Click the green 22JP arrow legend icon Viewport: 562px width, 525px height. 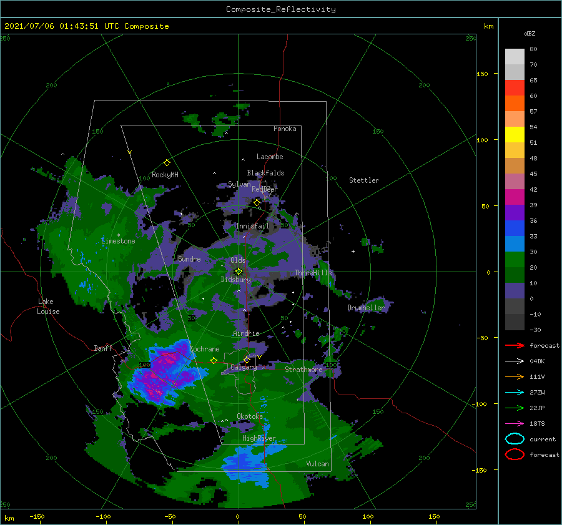(515, 408)
